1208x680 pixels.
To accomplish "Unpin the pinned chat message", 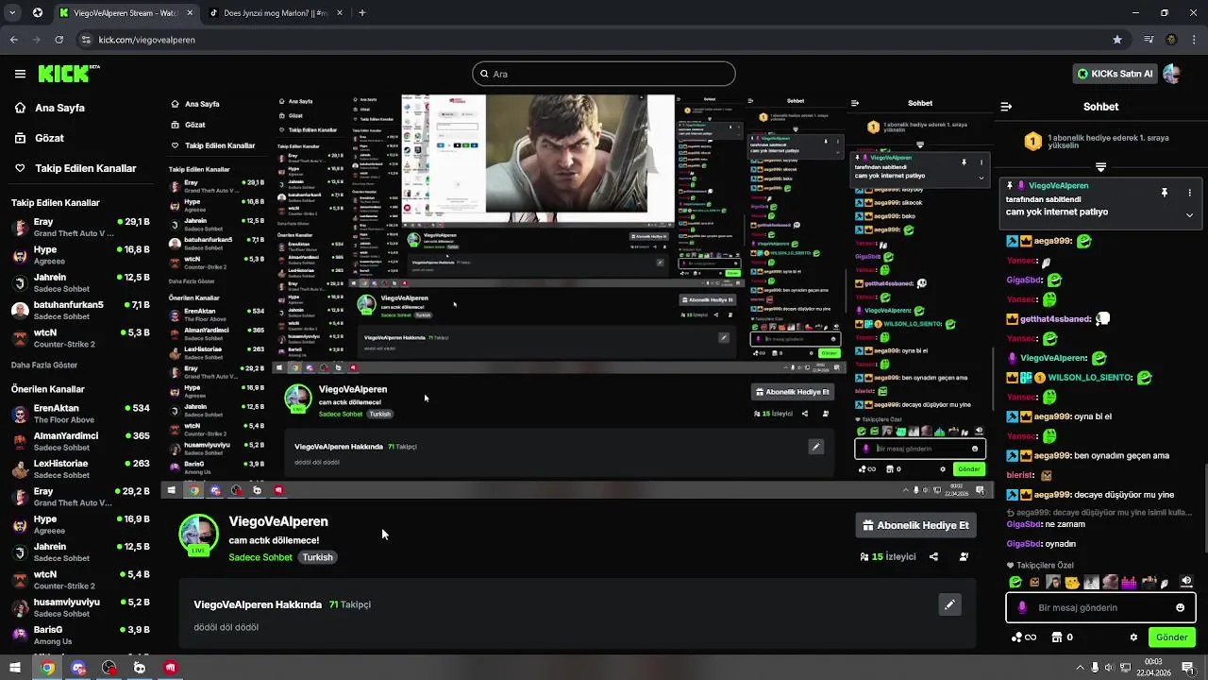I will [x=1165, y=193].
